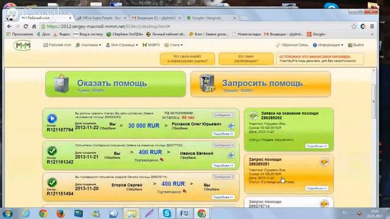Click the volume speaker icon in system tray
Image resolution: width=390 pixels, height=219 pixels.
(359, 214)
